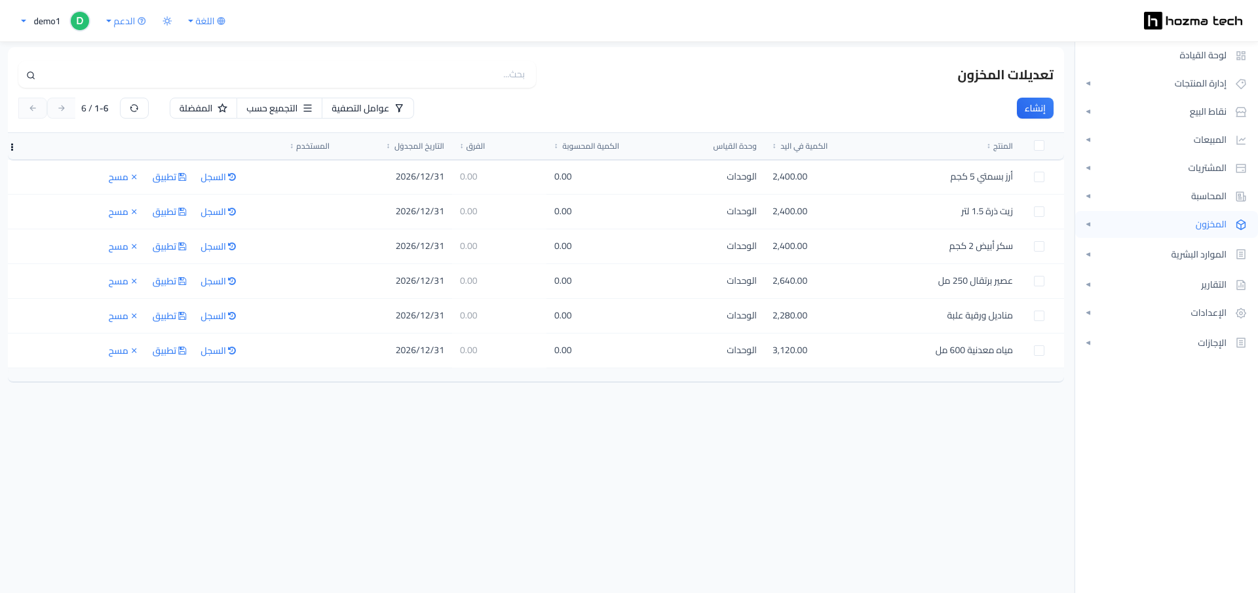Click the إنشاء create button
Image resolution: width=1258 pixels, height=593 pixels.
click(x=1035, y=108)
